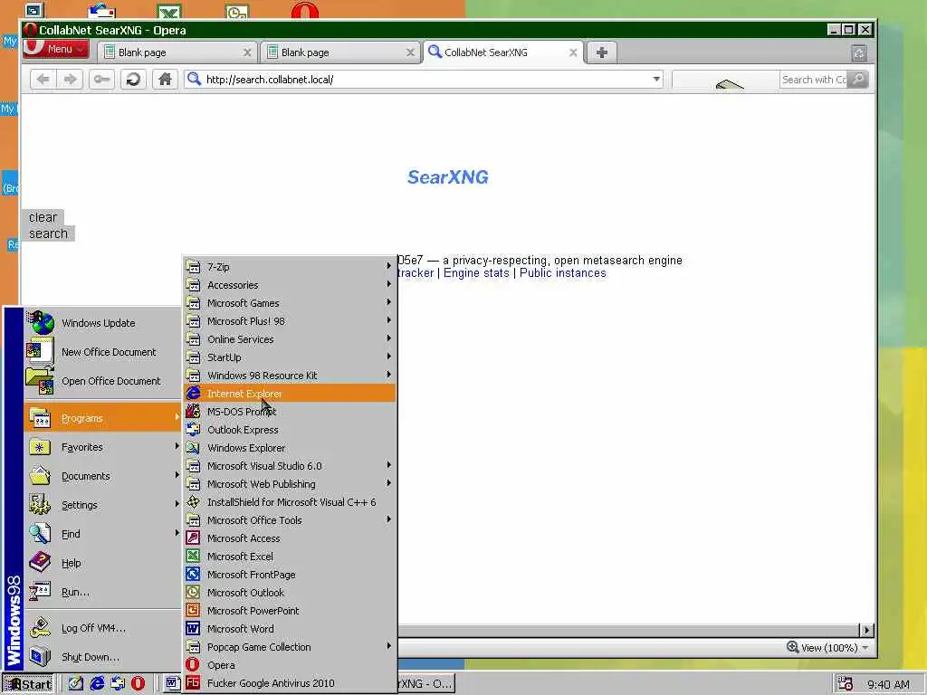Expand the Microsoft Office Tools submenu
Image resolution: width=927 pixels, height=695 pixels.
(x=290, y=520)
